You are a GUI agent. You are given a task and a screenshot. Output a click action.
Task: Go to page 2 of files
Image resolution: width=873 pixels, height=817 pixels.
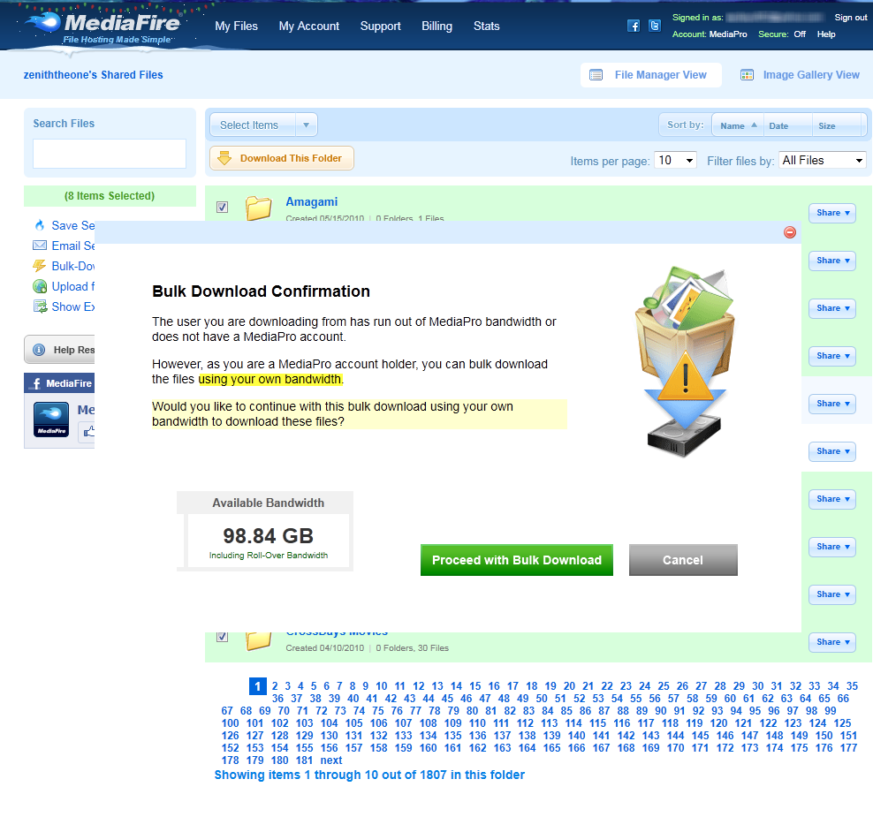tap(275, 686)
